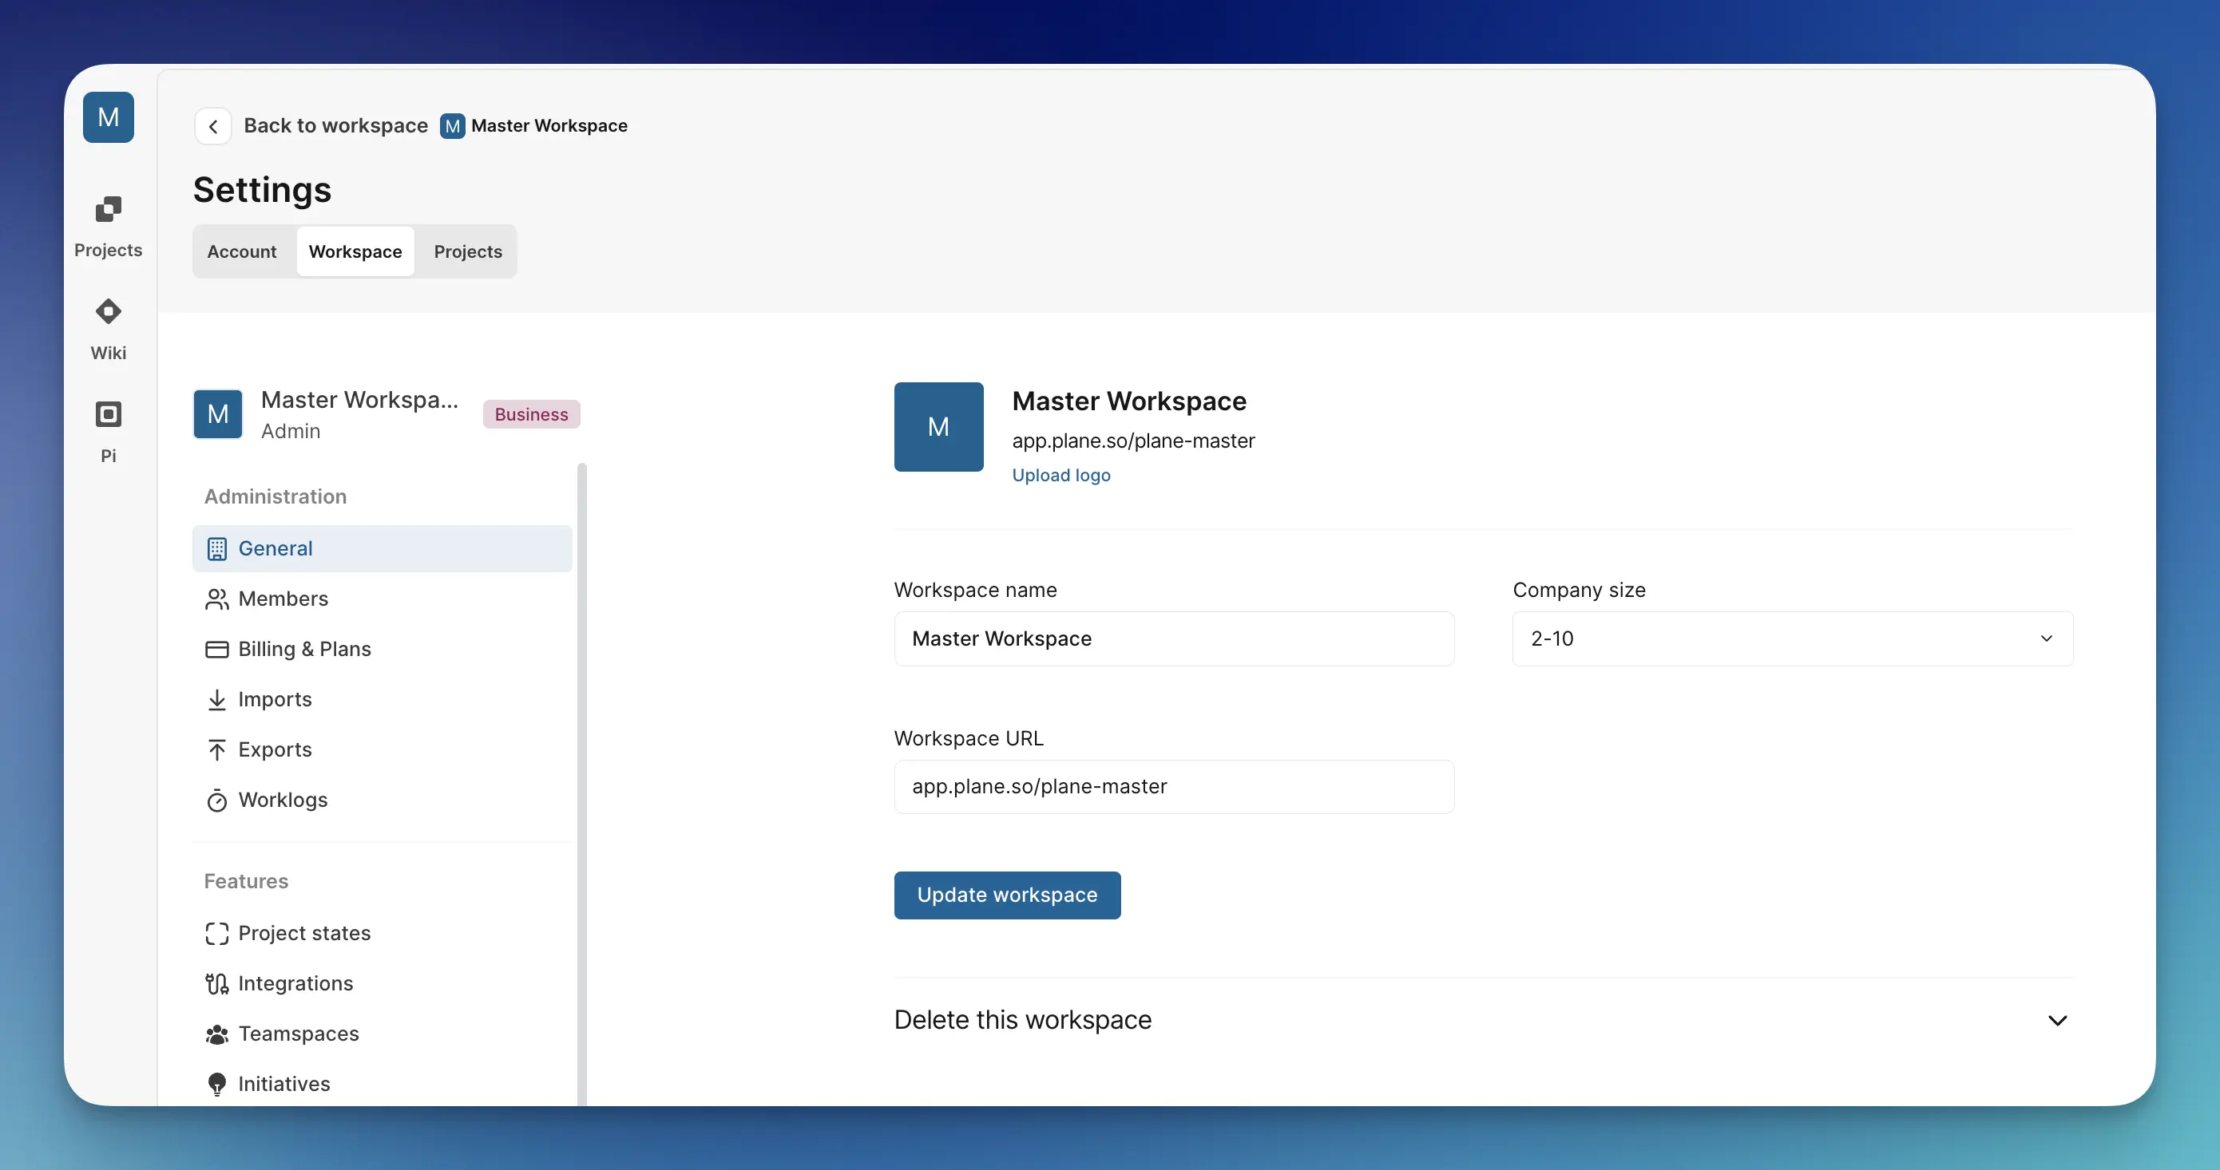
Task: Click the Workspace URL field label
Action: point(969,738)
